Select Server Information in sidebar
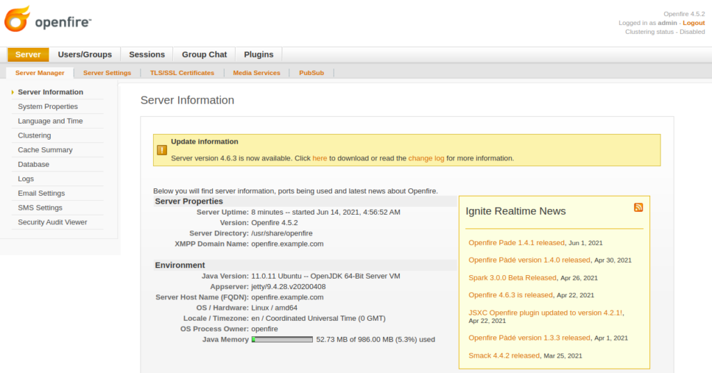The height and width of the screenshot is (373, 712). pos(50,92)
